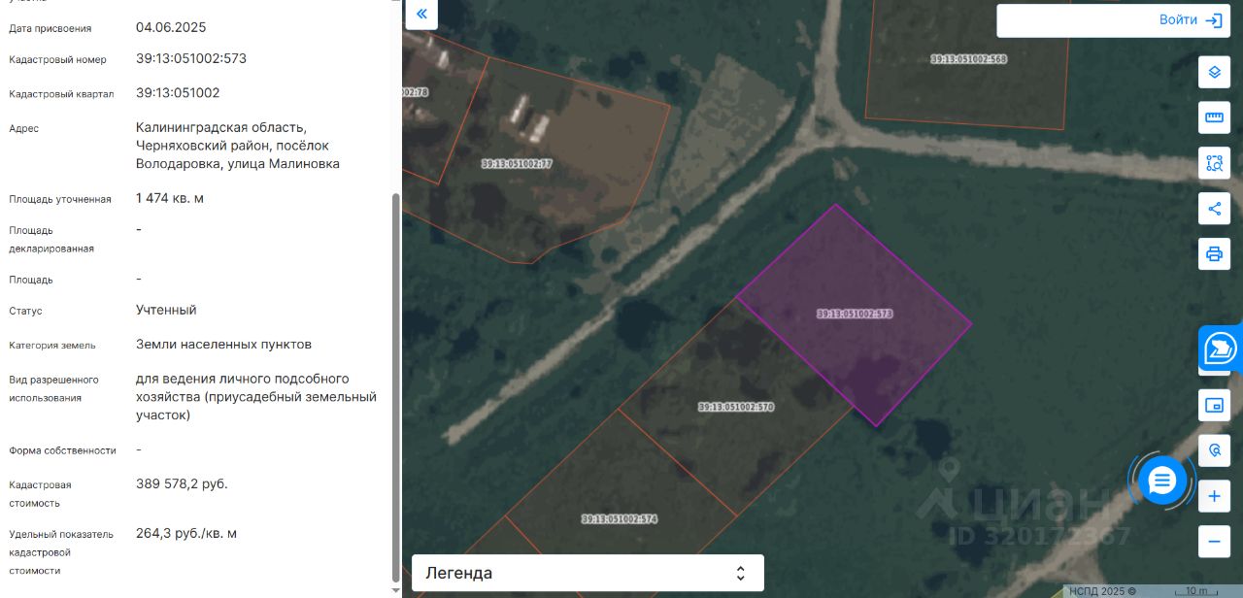Zoom in the map with plus button

tap(1214, 496)
